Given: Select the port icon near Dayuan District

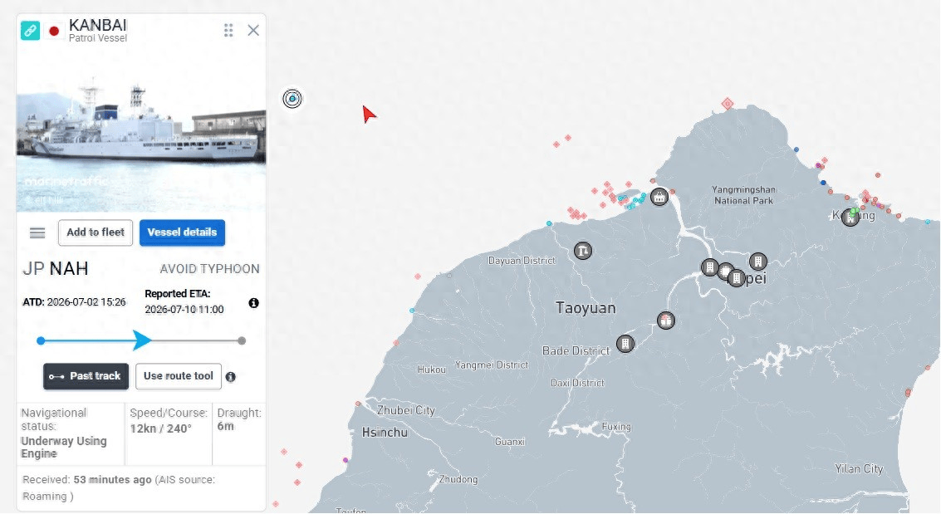Looking at the screenshot, I should pos(583,251).
